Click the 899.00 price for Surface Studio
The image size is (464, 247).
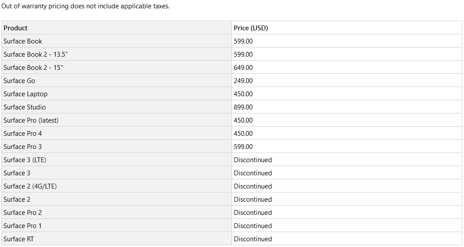[x=243, y=107]
